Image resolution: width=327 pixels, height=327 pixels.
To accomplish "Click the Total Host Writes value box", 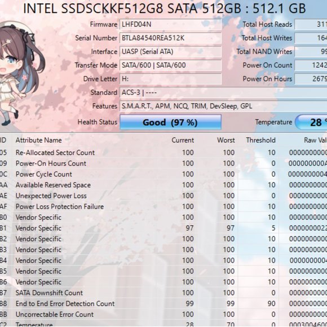I will [x=311, y=38].
